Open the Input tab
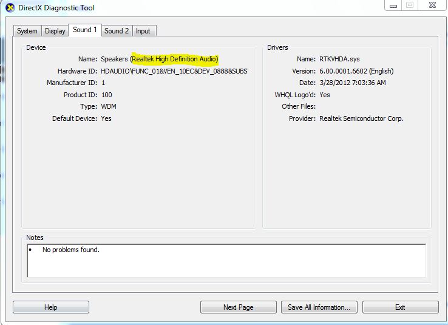This screenshot has height=325, width=448. tap(143, 31)
